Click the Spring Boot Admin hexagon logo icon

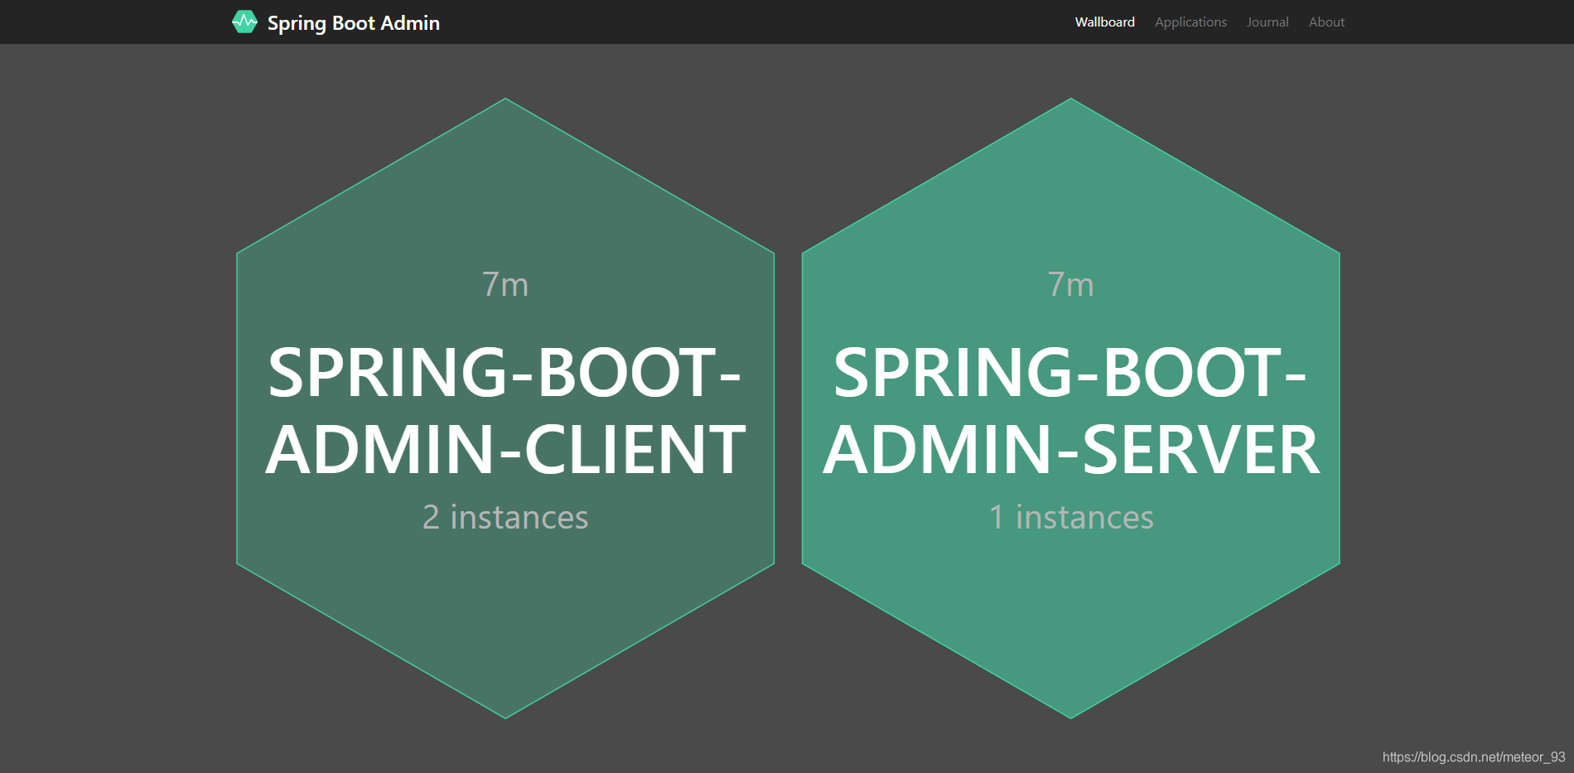[244, 22]
